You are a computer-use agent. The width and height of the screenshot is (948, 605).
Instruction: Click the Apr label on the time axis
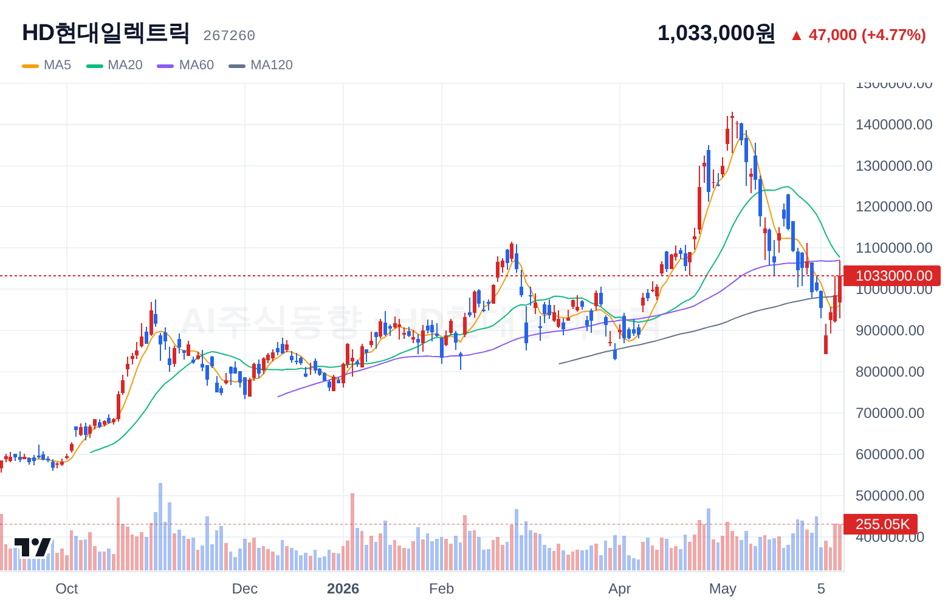click(620, 589)
